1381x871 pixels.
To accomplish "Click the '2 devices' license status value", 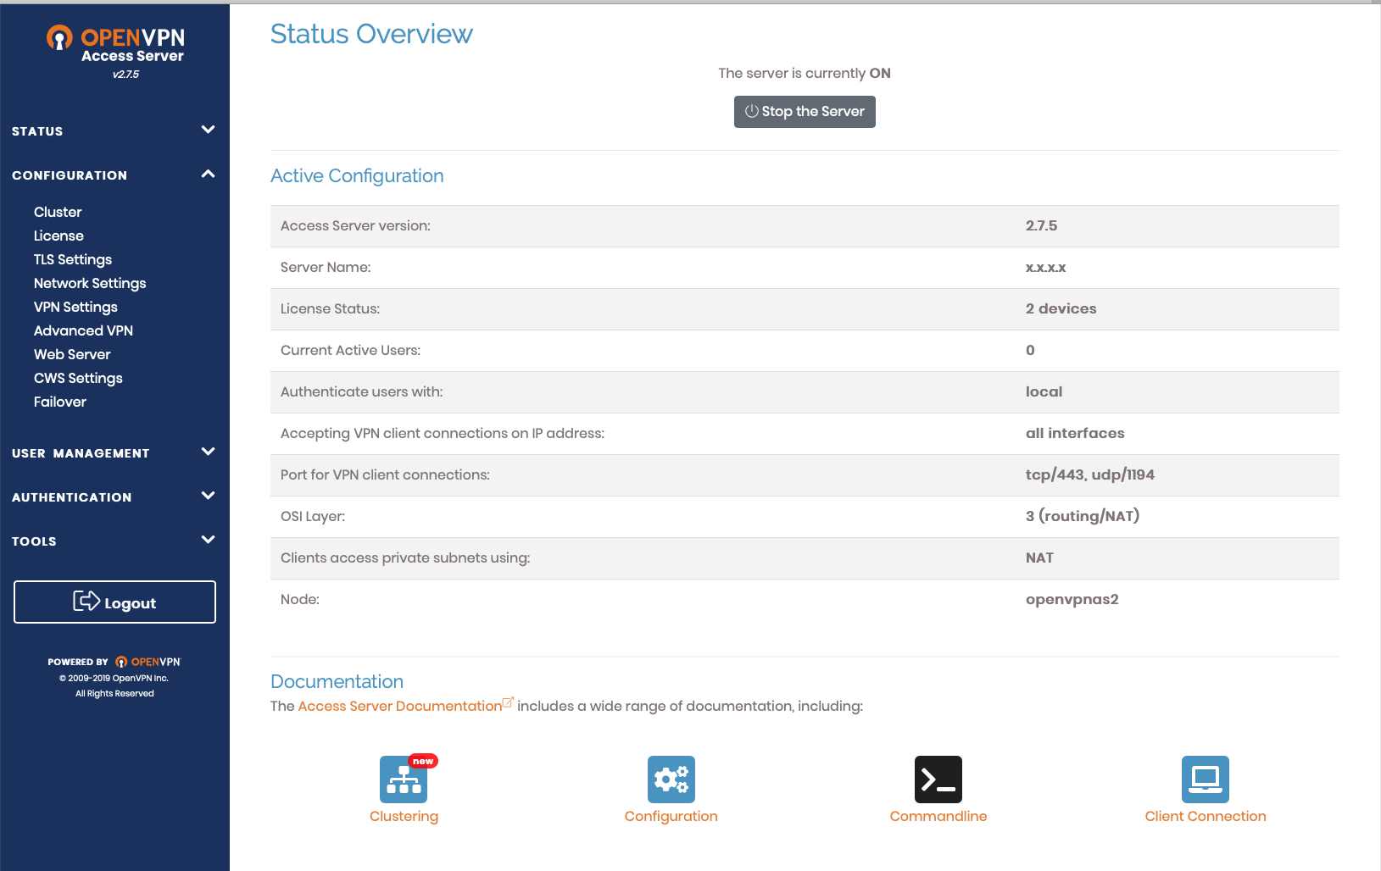I will 1061,308.
